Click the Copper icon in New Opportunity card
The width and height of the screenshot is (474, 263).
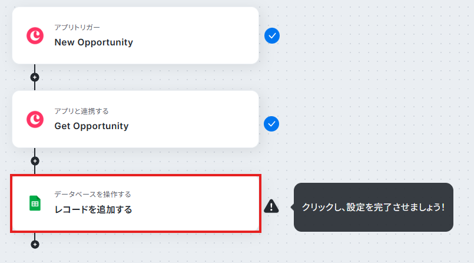click(35, 35)
